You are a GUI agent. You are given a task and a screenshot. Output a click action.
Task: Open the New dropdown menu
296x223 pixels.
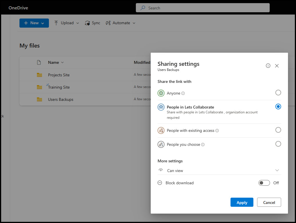click(34, 23)
